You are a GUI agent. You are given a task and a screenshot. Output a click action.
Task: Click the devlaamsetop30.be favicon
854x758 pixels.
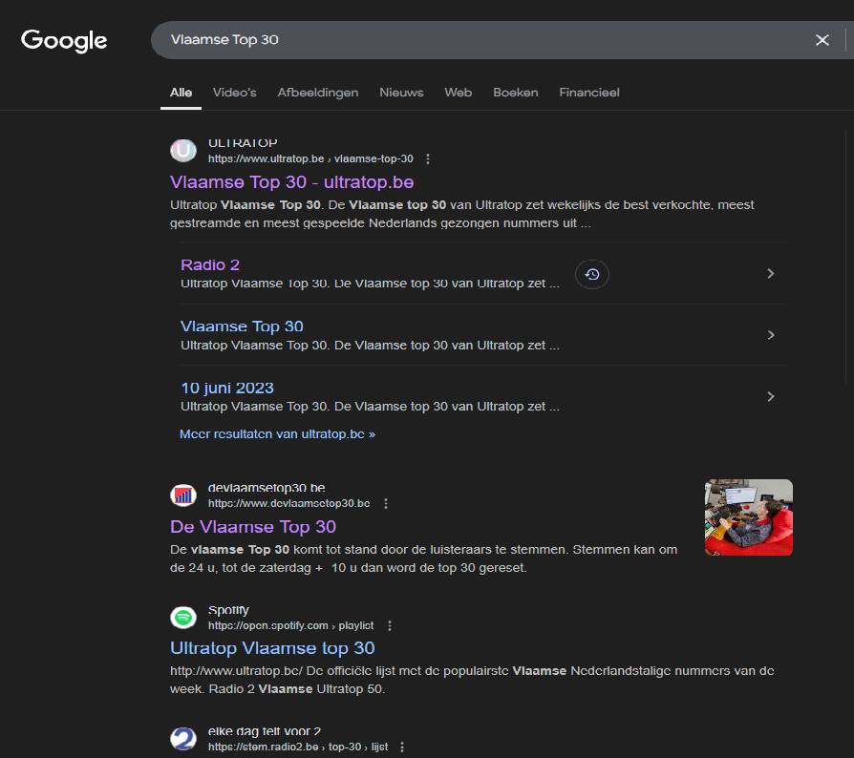tap(183, 495)
